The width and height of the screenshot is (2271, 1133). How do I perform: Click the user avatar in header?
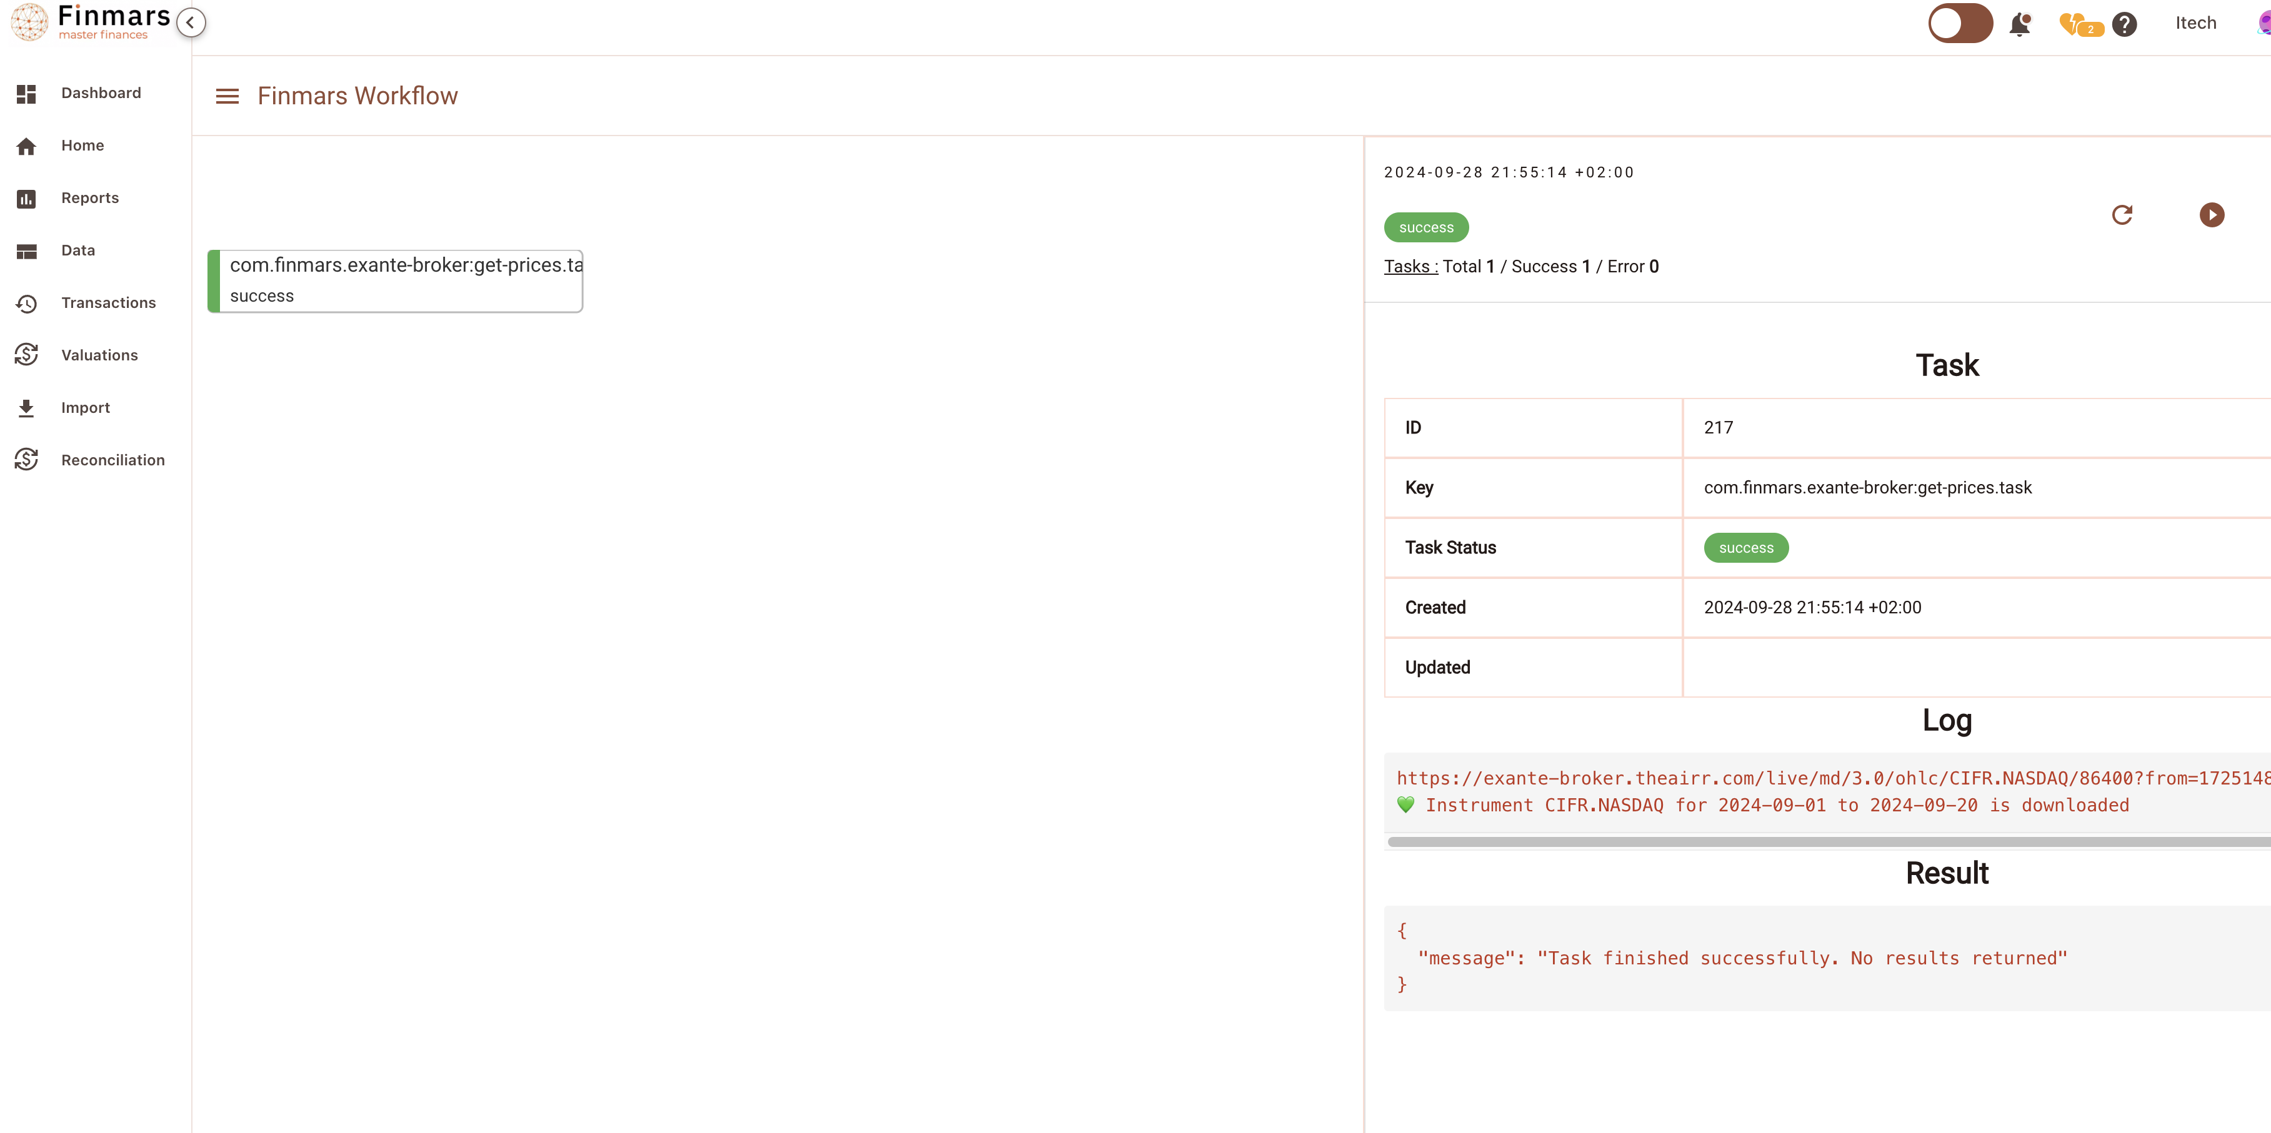(x=2263, y=24)
